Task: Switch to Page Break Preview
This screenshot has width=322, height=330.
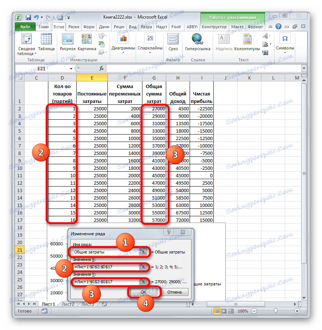Action: 231,311
